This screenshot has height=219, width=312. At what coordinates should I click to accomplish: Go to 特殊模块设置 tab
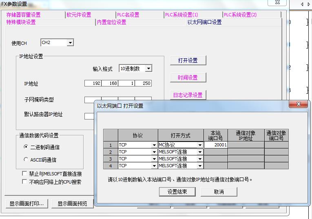tap(21, 22)
